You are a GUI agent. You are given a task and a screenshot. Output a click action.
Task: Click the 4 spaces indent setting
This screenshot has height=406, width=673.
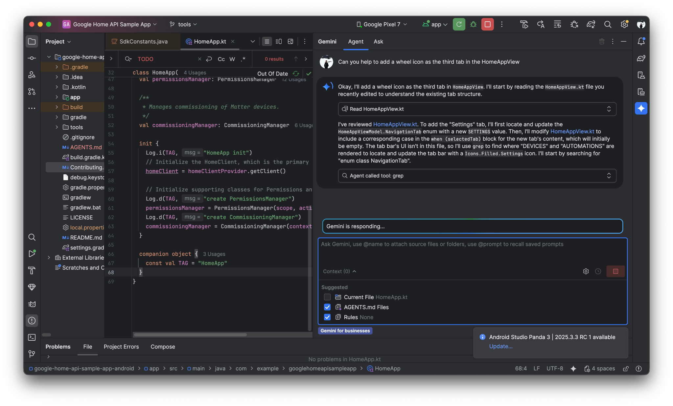[600, 369]
